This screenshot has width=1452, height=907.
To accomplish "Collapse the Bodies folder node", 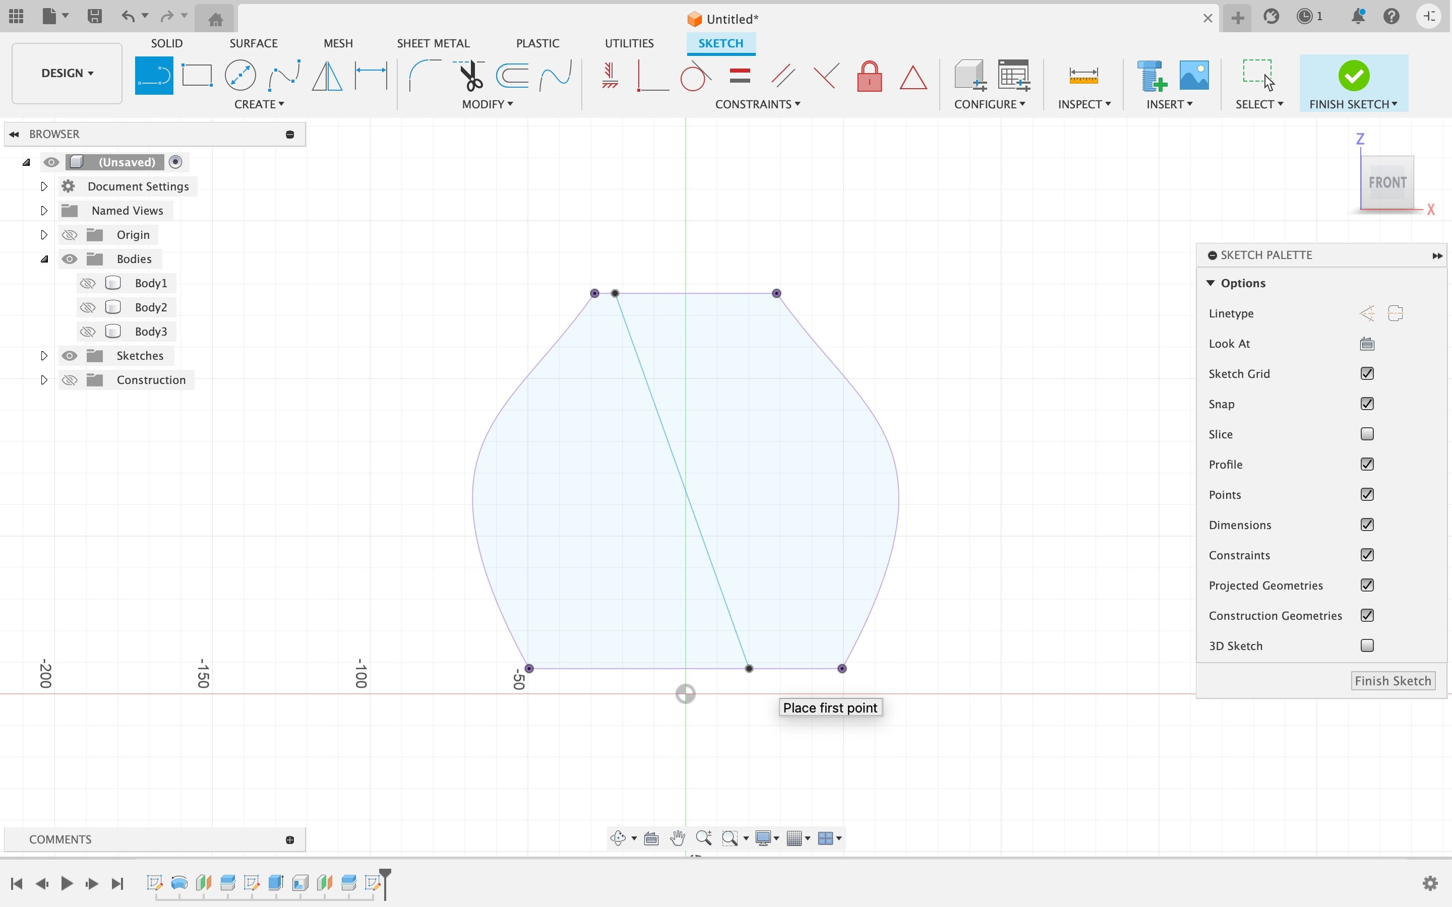I will click(44, 259).
